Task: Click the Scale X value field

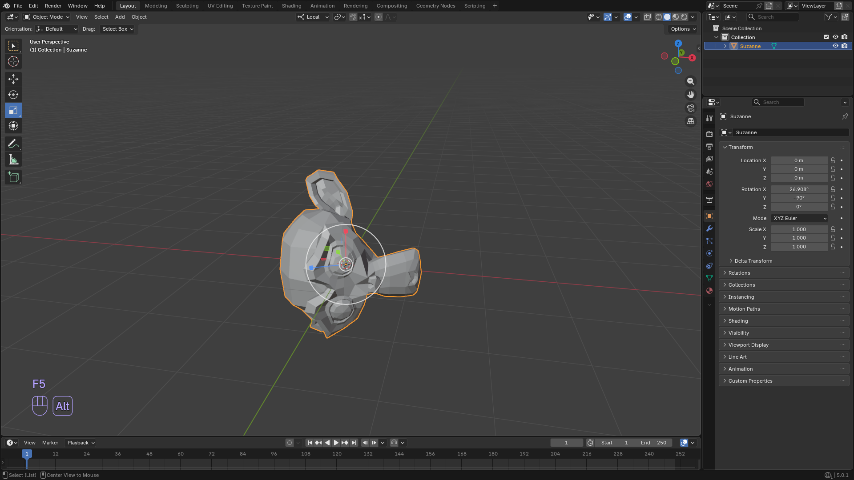Action: [x=799, y=229]
